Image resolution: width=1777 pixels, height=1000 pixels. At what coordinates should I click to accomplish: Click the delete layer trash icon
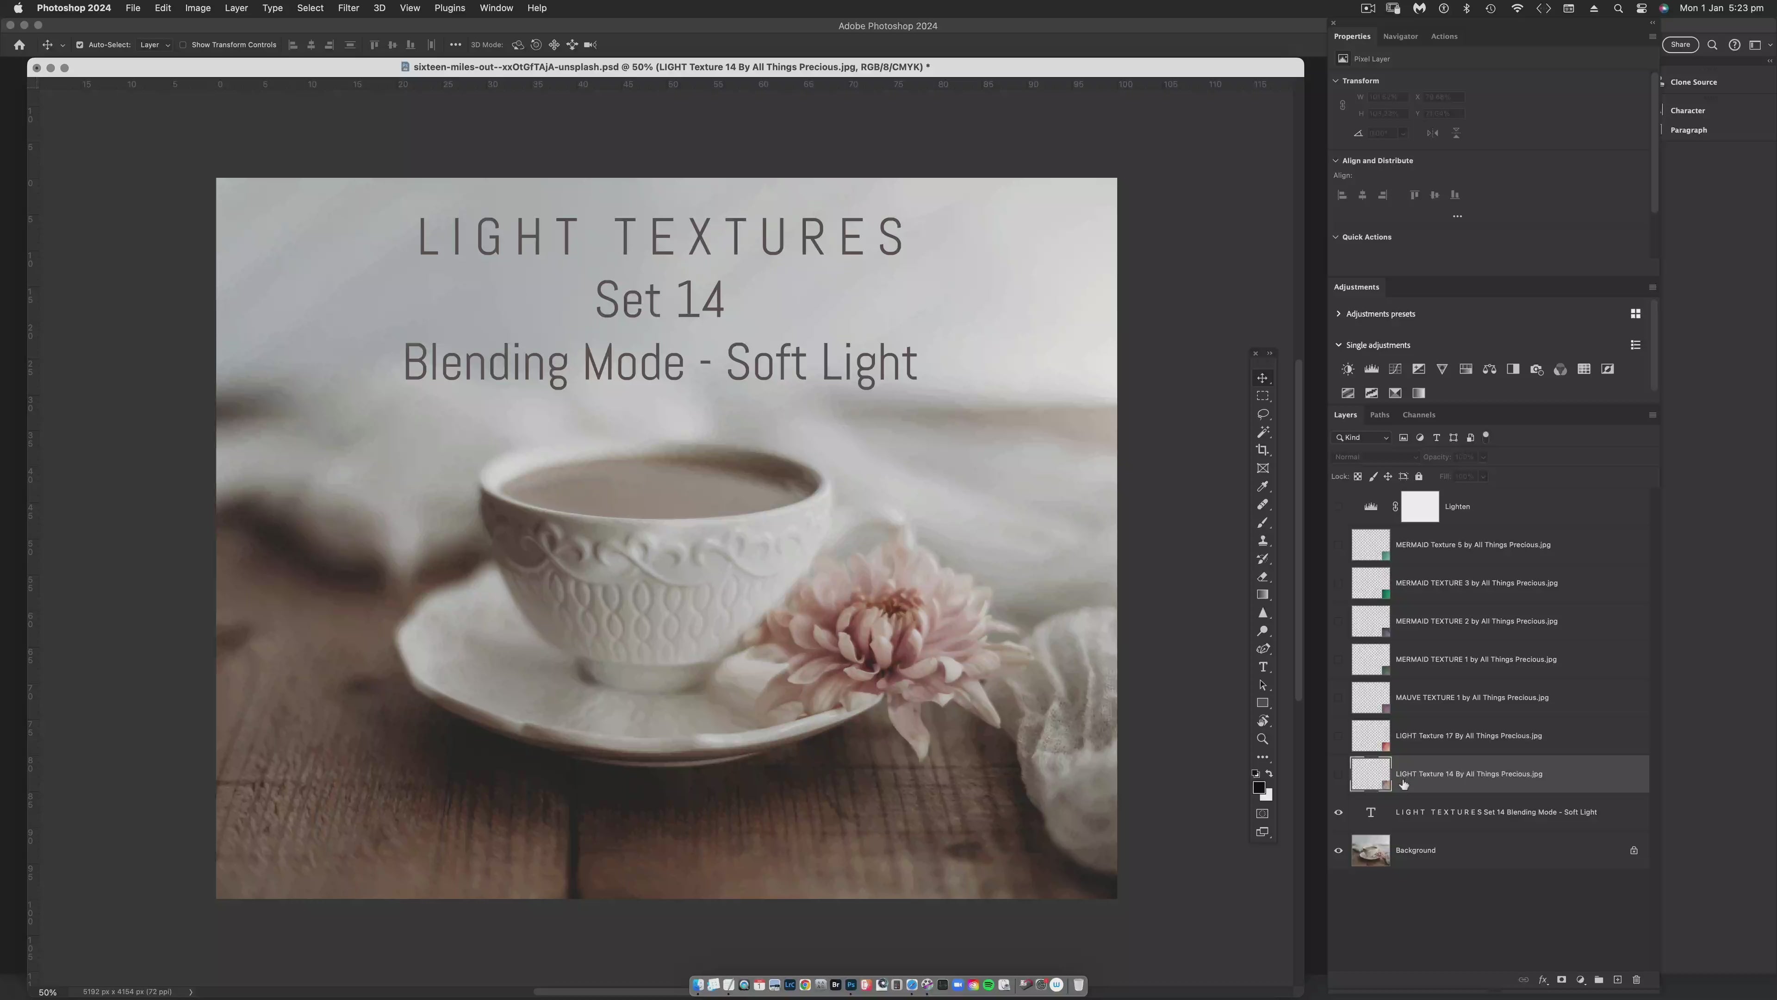pyautogui.click(x=1635, y=980)
